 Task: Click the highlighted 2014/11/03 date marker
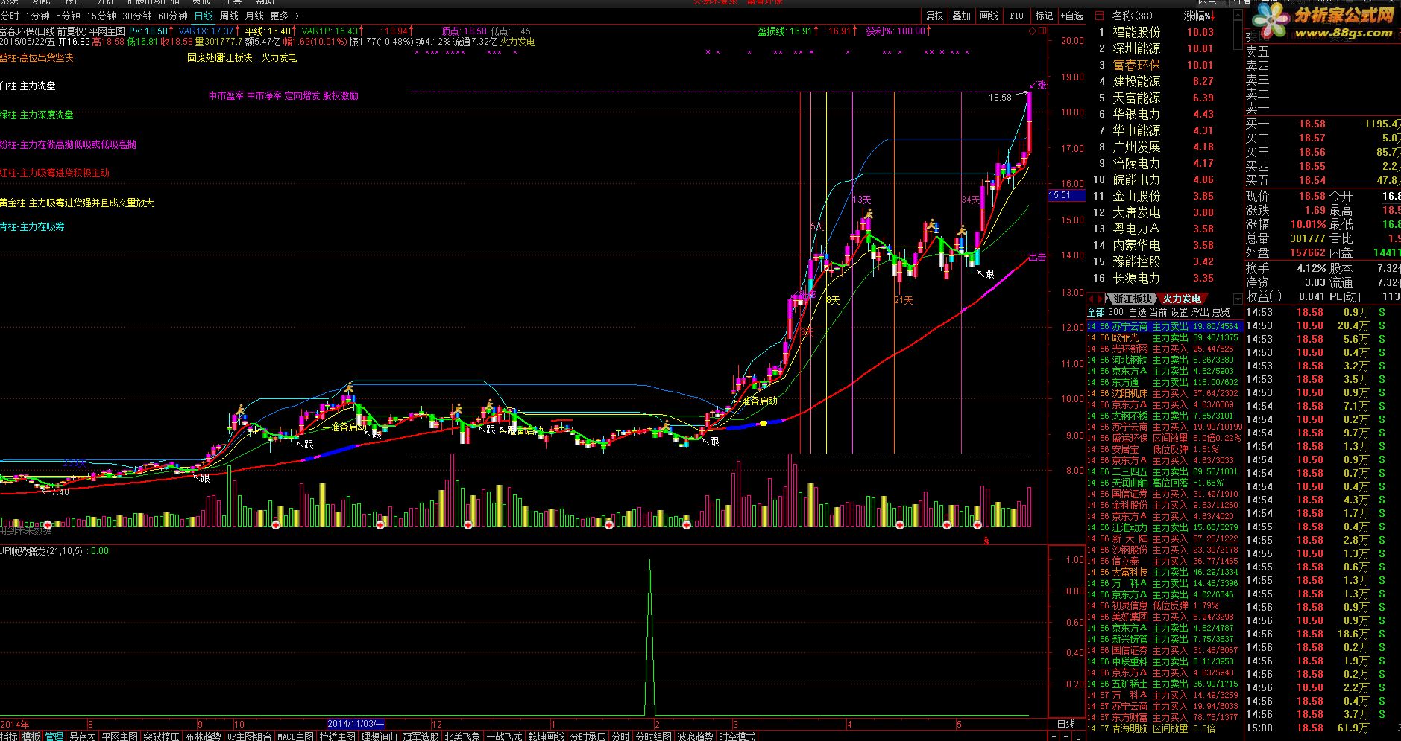[x=356, y=724]
